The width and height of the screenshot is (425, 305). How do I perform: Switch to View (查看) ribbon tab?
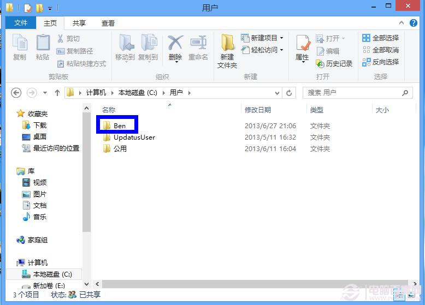pos(108,23)
